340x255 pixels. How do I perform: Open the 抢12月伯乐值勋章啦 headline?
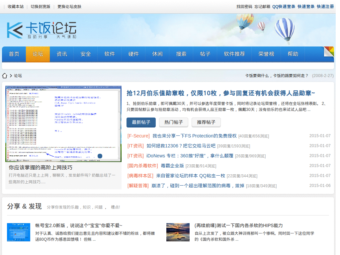coord(221,93)
